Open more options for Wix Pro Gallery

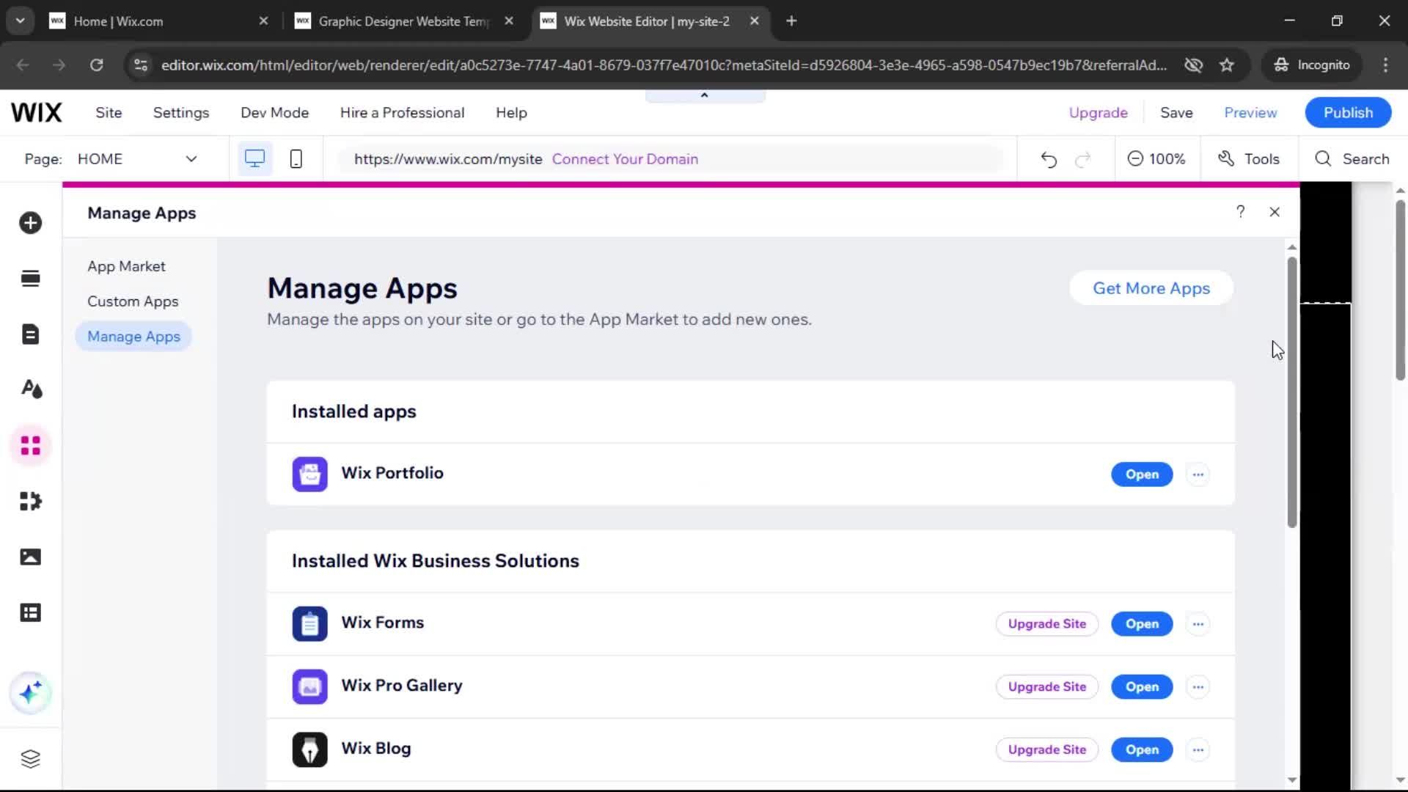[1198, 687]
